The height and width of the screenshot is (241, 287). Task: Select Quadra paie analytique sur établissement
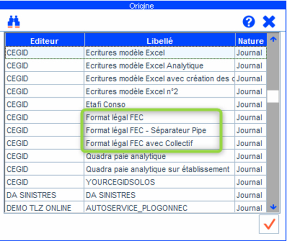[x=157, y=169]
